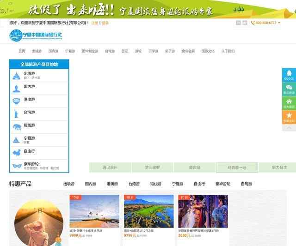
Task: Click the orange star favorites button
Action: (289, 117)
